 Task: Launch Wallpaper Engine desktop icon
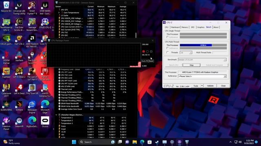pos(32,107)
